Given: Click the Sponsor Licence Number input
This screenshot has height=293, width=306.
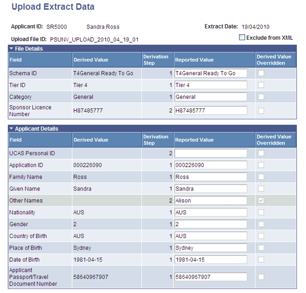Looking at the screenshot, I should [211, 111].
